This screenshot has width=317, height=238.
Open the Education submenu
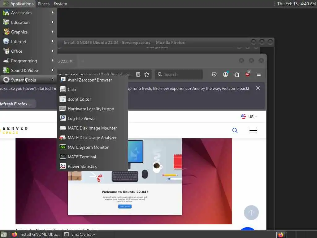click(x=28, y=22)
